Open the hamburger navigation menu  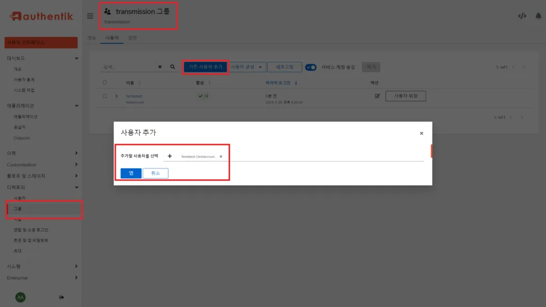coord(90,15)
